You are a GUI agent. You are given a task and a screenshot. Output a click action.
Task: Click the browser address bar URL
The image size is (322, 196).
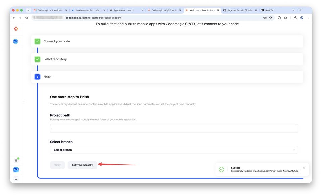94,18
